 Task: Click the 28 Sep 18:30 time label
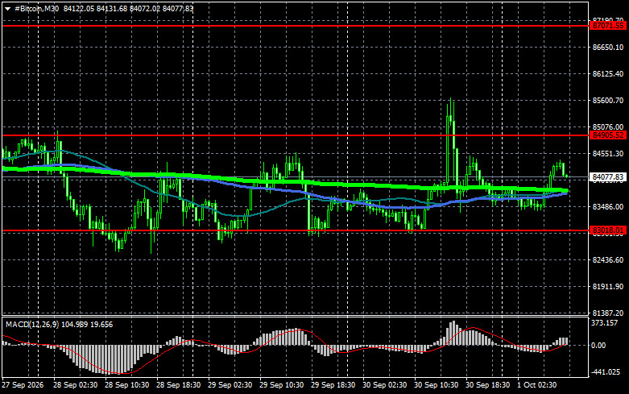pyautogui.click(x=179, y=385)
